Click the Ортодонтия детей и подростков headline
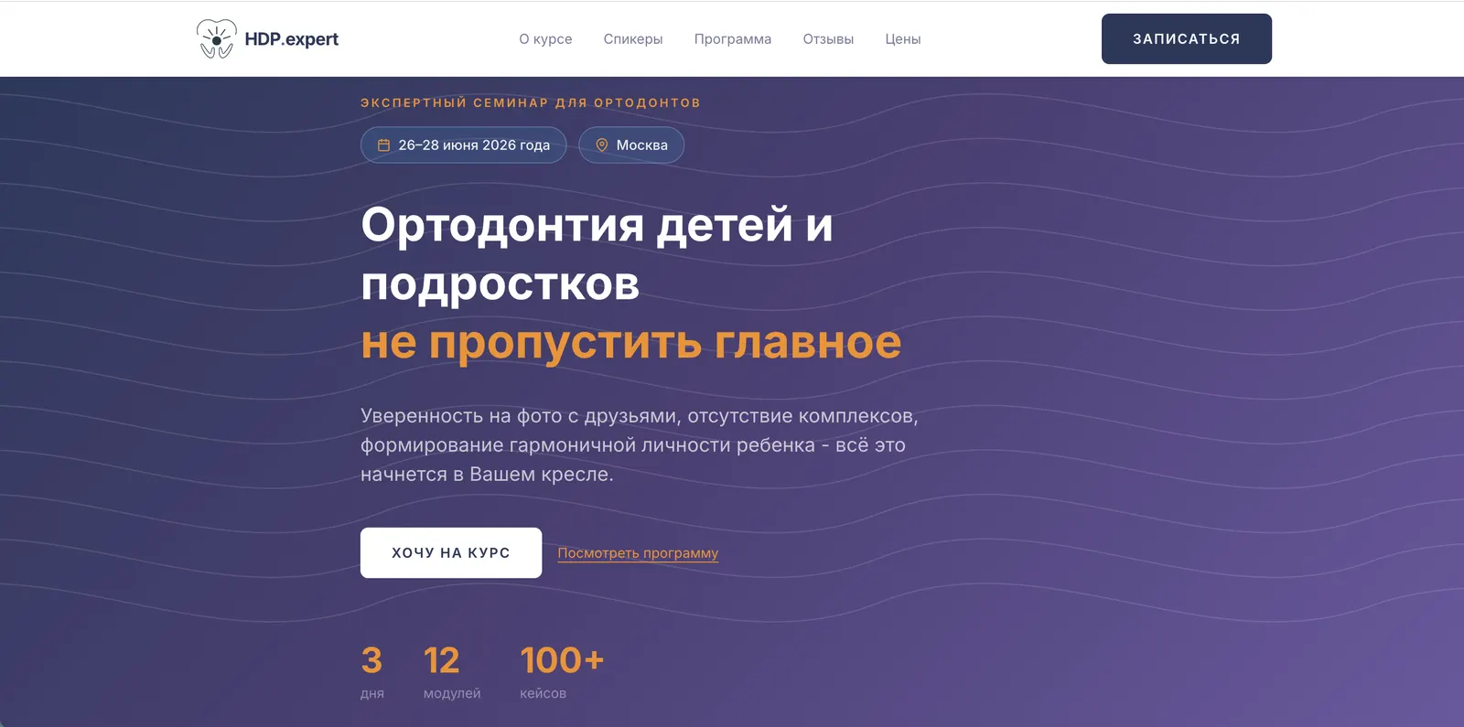 [597, 253]
